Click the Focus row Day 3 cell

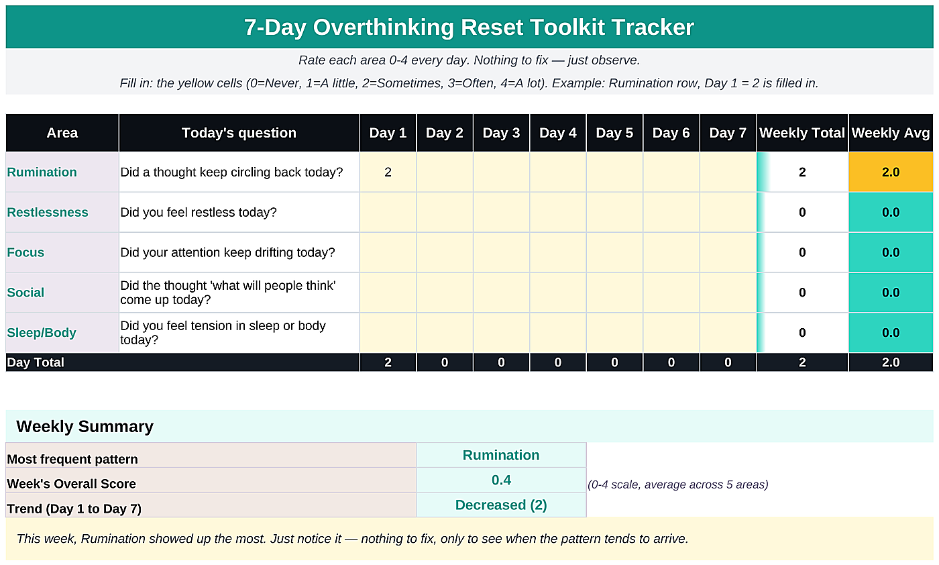pyautogui.click(x=501, y=252)
